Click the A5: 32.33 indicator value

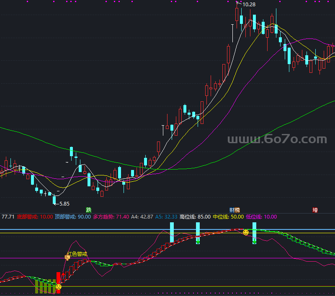(166, 217)
